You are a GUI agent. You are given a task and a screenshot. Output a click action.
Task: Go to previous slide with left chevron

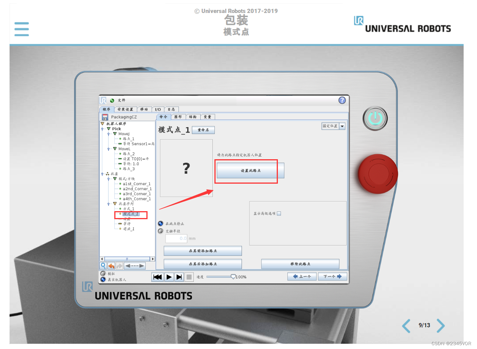click(406, 326)
